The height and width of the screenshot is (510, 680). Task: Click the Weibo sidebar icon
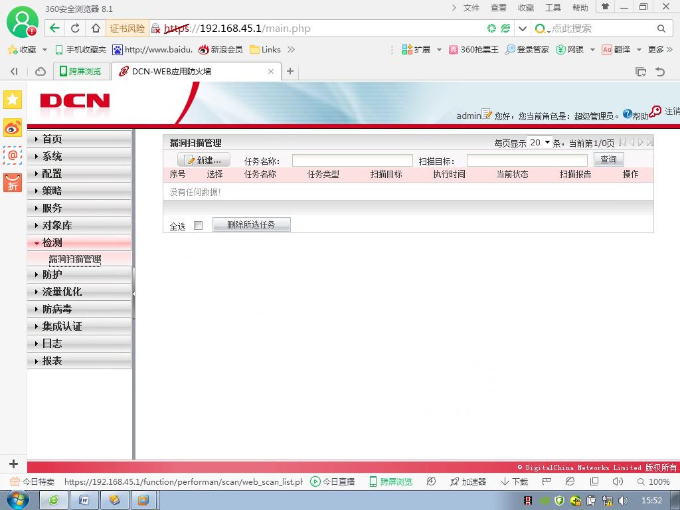(x=13, y=127)
